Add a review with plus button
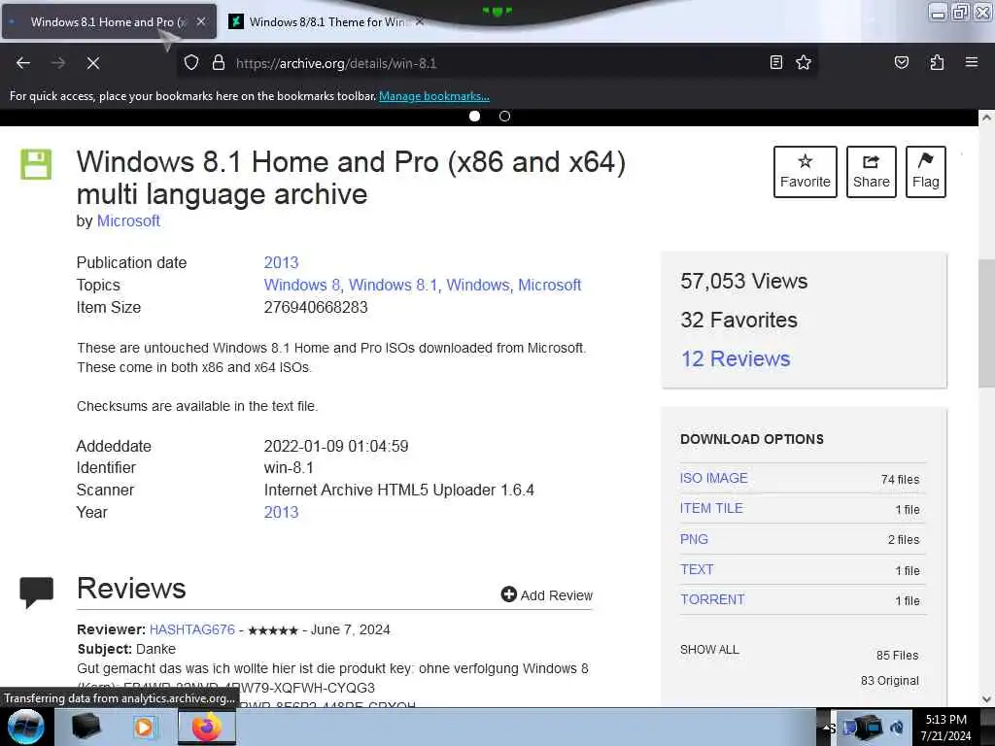This screenshot has height=746, width=995. (x=546, y=595)
